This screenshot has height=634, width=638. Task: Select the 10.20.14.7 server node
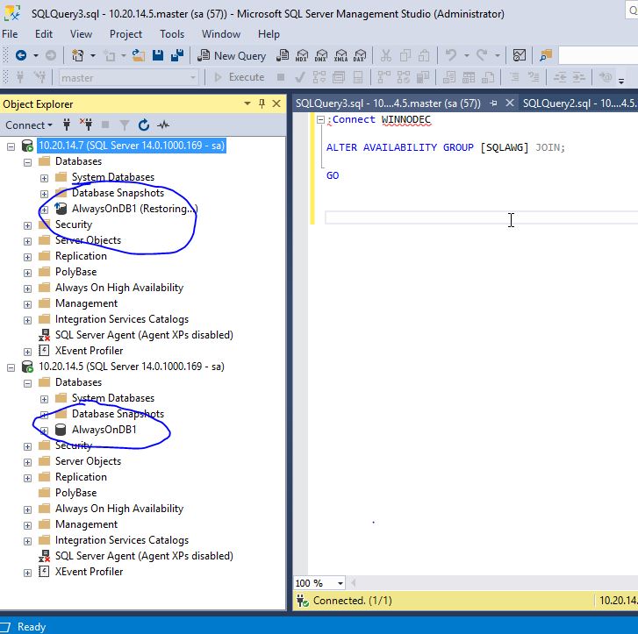click(x=132, y=146)
